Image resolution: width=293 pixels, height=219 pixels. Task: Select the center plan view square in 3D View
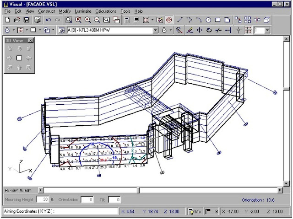pyautogui.click(x=19, y=58)
